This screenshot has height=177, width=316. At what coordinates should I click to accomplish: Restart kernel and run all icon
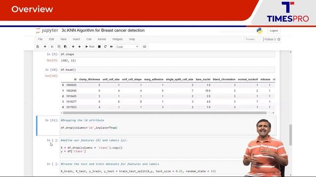tap(111, 47)
